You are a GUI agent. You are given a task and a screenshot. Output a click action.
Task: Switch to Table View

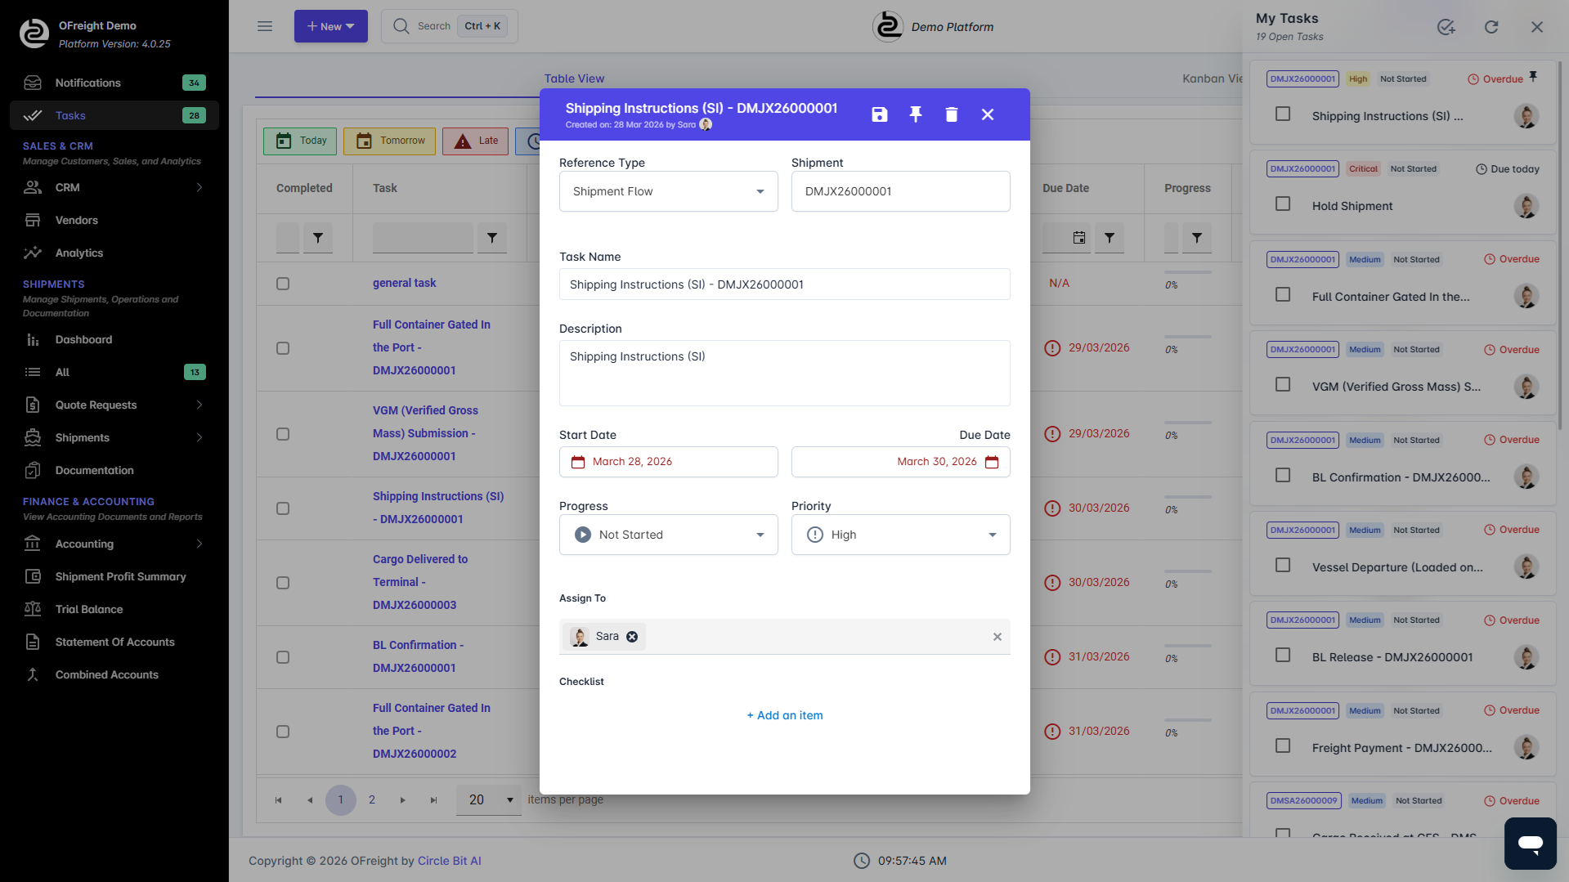point(573,78)
